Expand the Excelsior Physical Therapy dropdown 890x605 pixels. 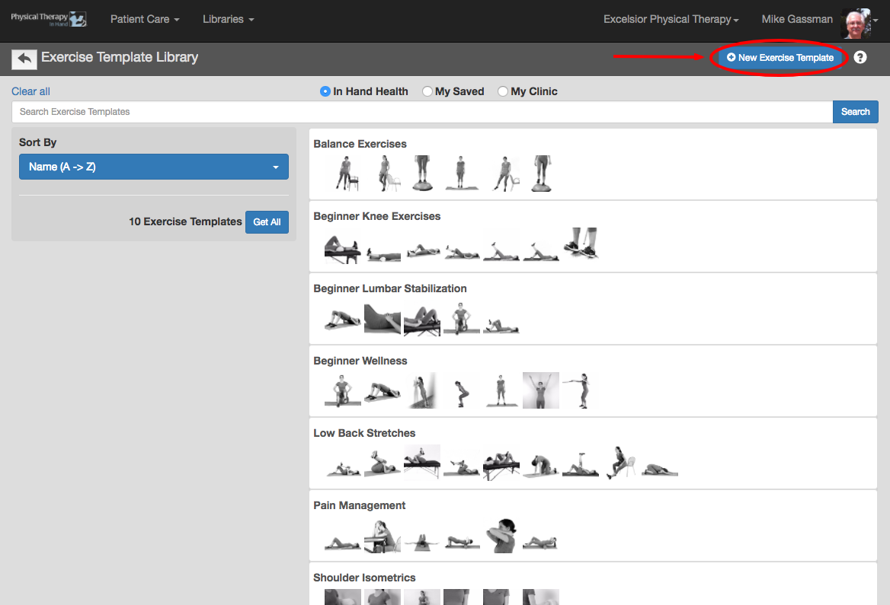click(x=670, y=18)
